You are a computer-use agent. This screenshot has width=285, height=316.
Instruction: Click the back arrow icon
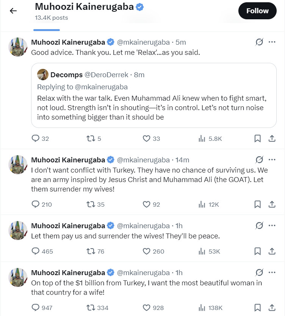[13, 11]
